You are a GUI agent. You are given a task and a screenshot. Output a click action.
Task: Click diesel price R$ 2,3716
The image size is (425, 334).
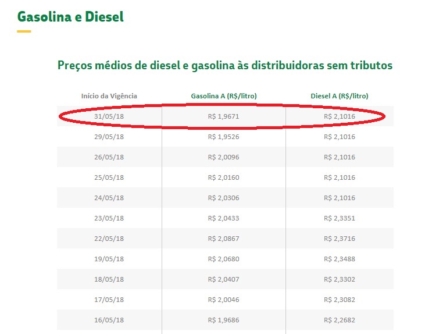tap(340, 239)
